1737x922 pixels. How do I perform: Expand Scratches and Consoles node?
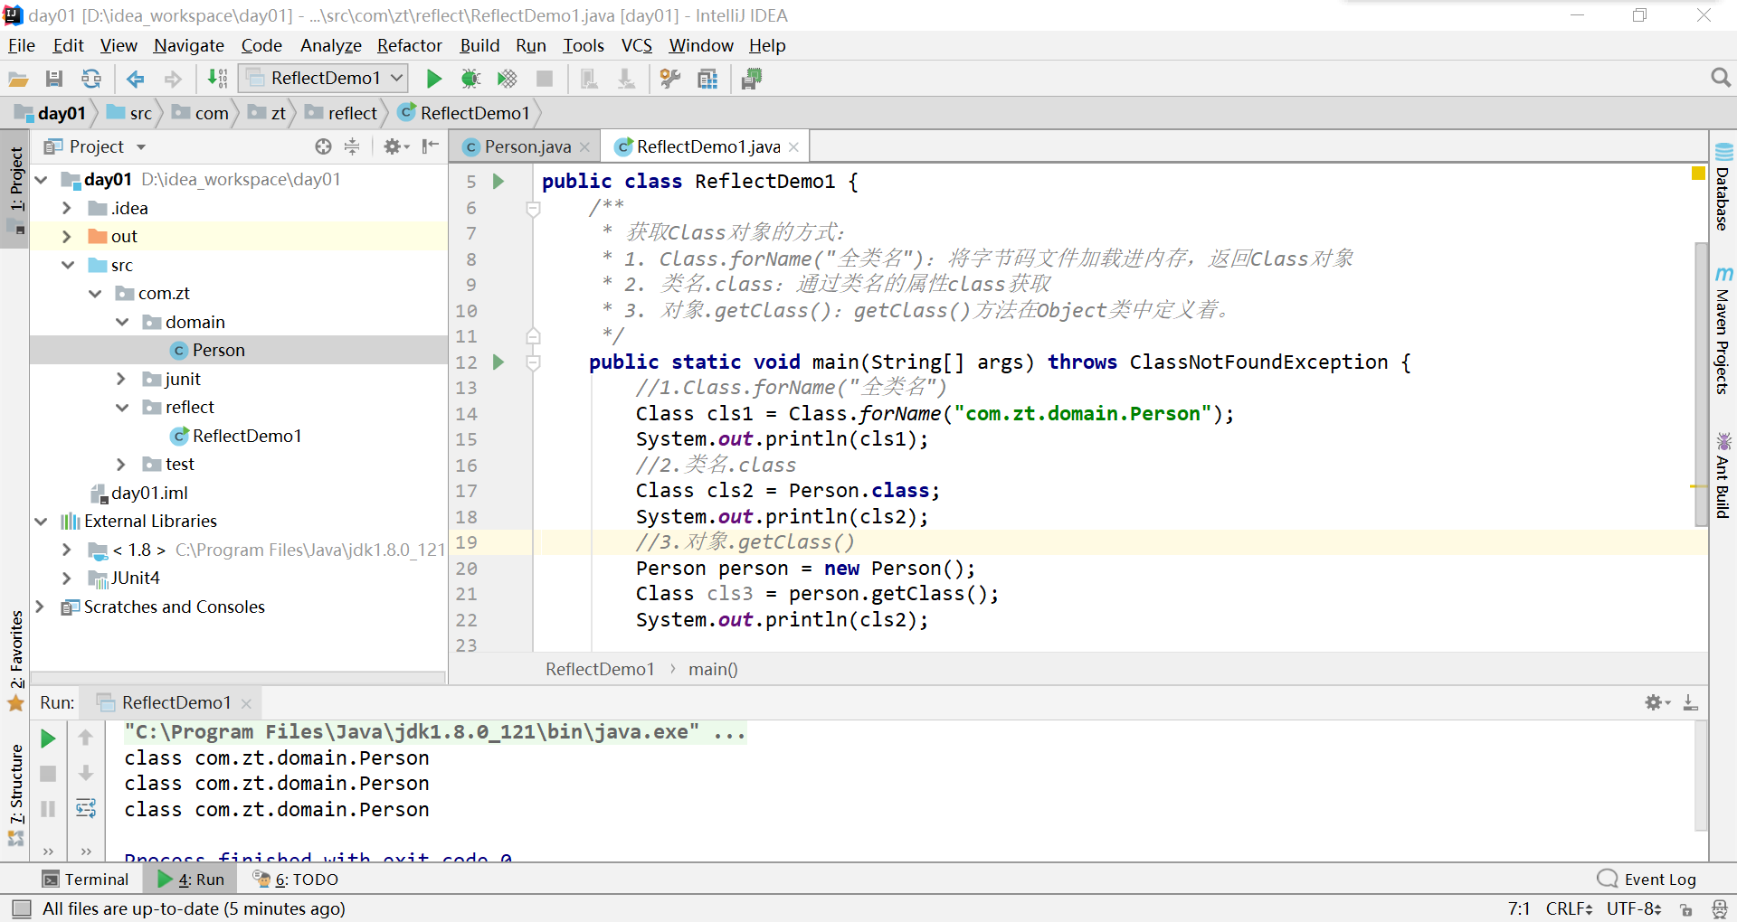coord(40,607)
